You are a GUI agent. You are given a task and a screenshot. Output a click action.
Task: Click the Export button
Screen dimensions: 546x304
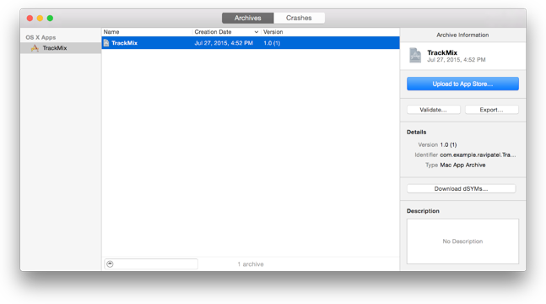click(492, 110)
